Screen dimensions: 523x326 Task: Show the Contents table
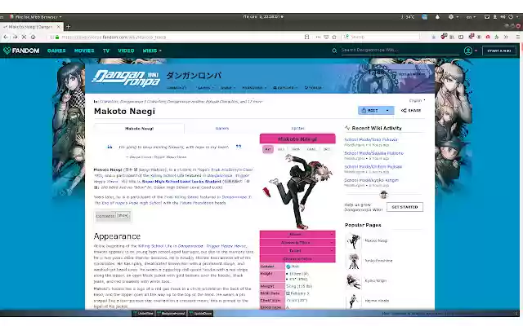click(x=123, y=215)
